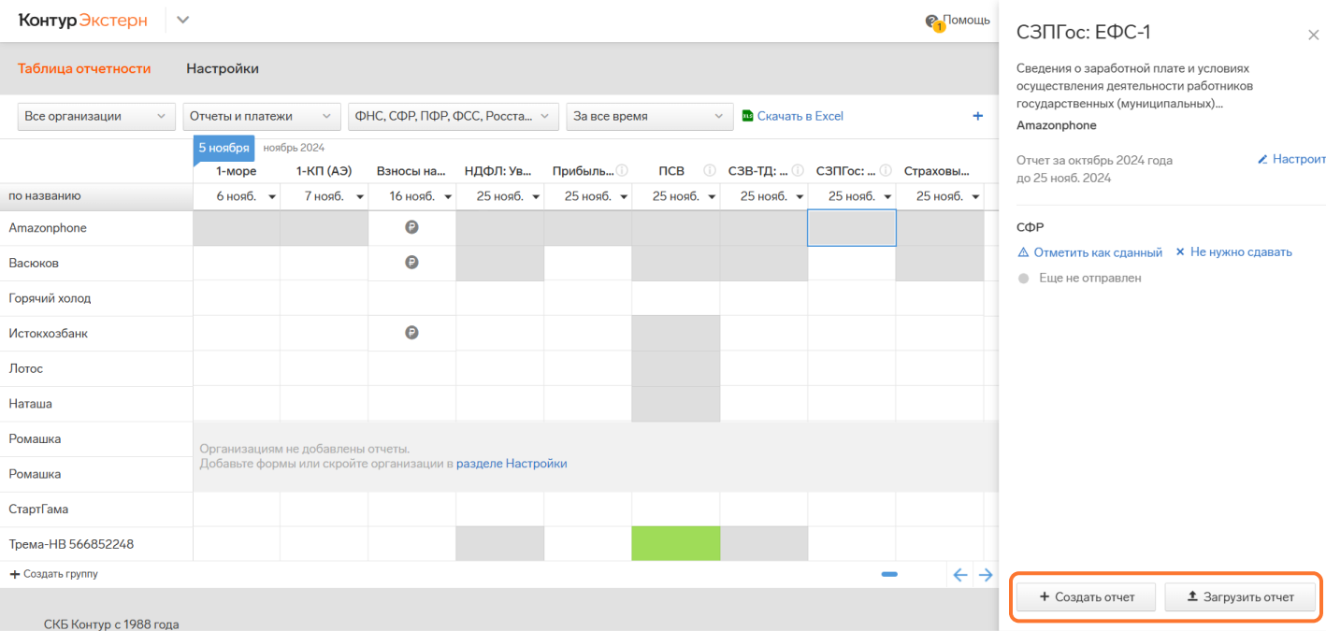Select the green ПСВ cell for Трема-НВ
This screenshot has width=1326, height=631.
676,543
